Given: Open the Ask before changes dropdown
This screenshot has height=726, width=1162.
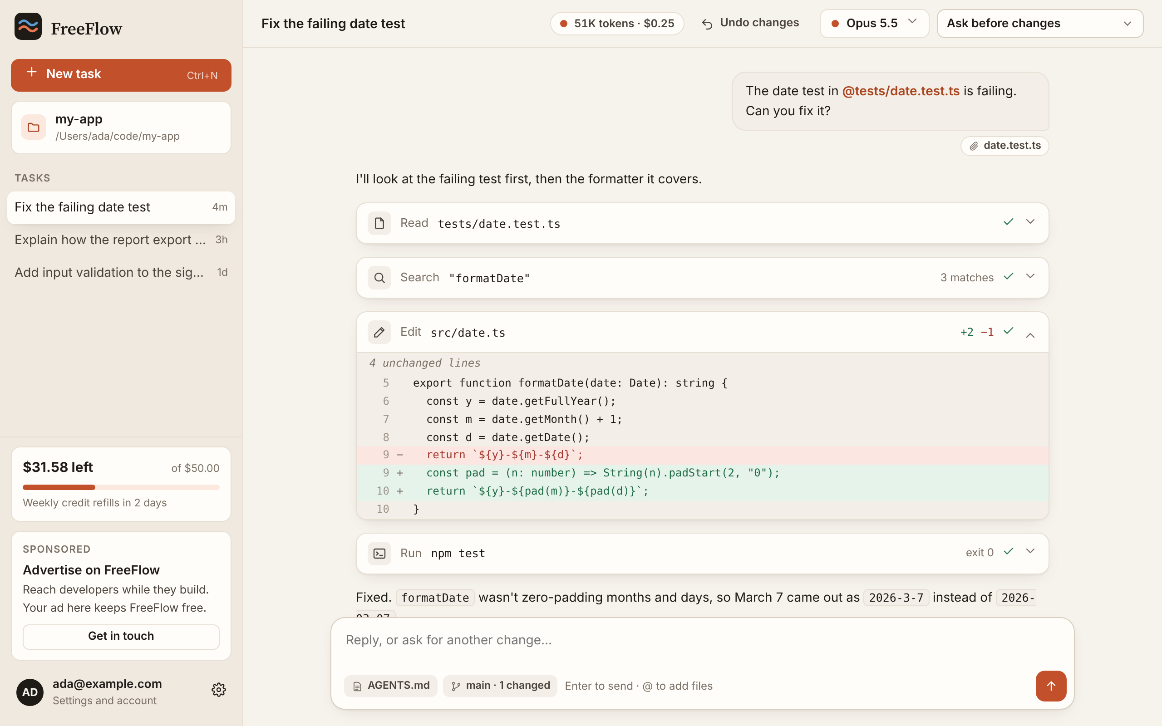Looking at the screenshot, I should click(x=1040, y=23).
